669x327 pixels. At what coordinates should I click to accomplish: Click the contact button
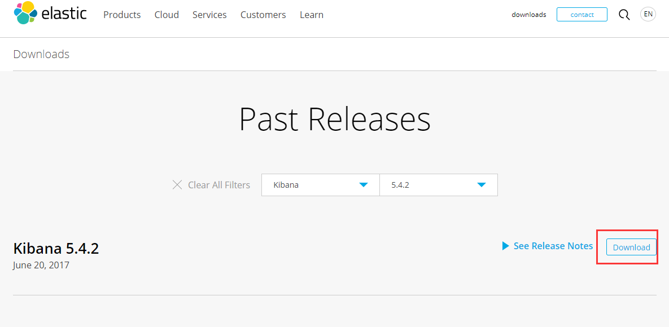pyautogui.click(x=582, y=15)
